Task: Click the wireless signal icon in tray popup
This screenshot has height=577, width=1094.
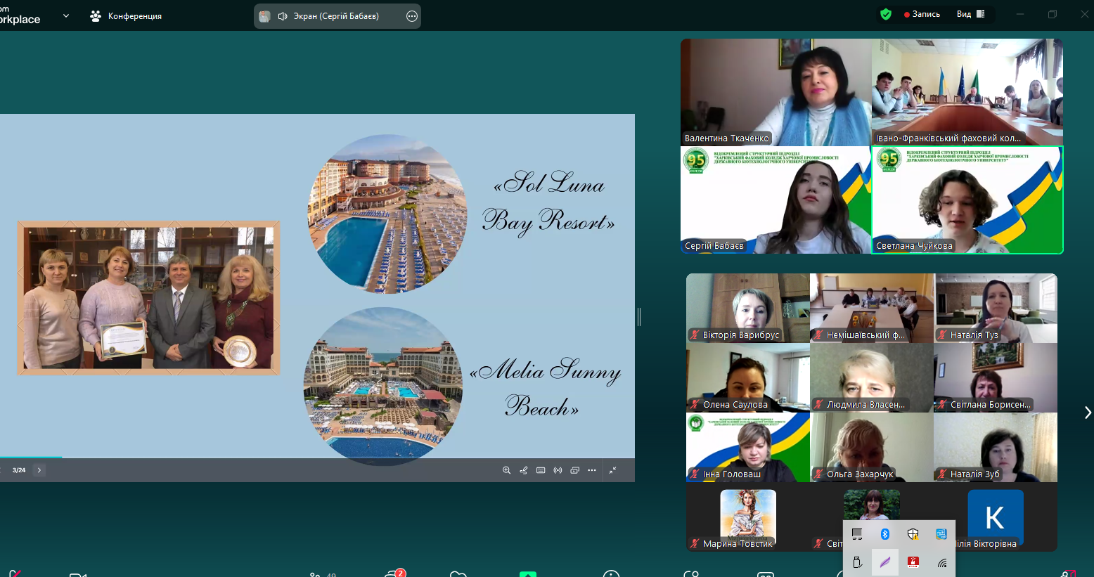Action: (941, 562)
